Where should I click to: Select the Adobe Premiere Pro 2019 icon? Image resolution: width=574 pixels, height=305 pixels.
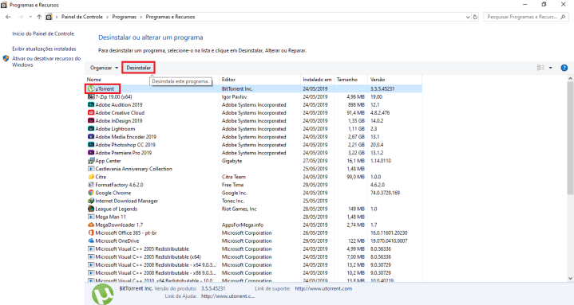point(91,153)
